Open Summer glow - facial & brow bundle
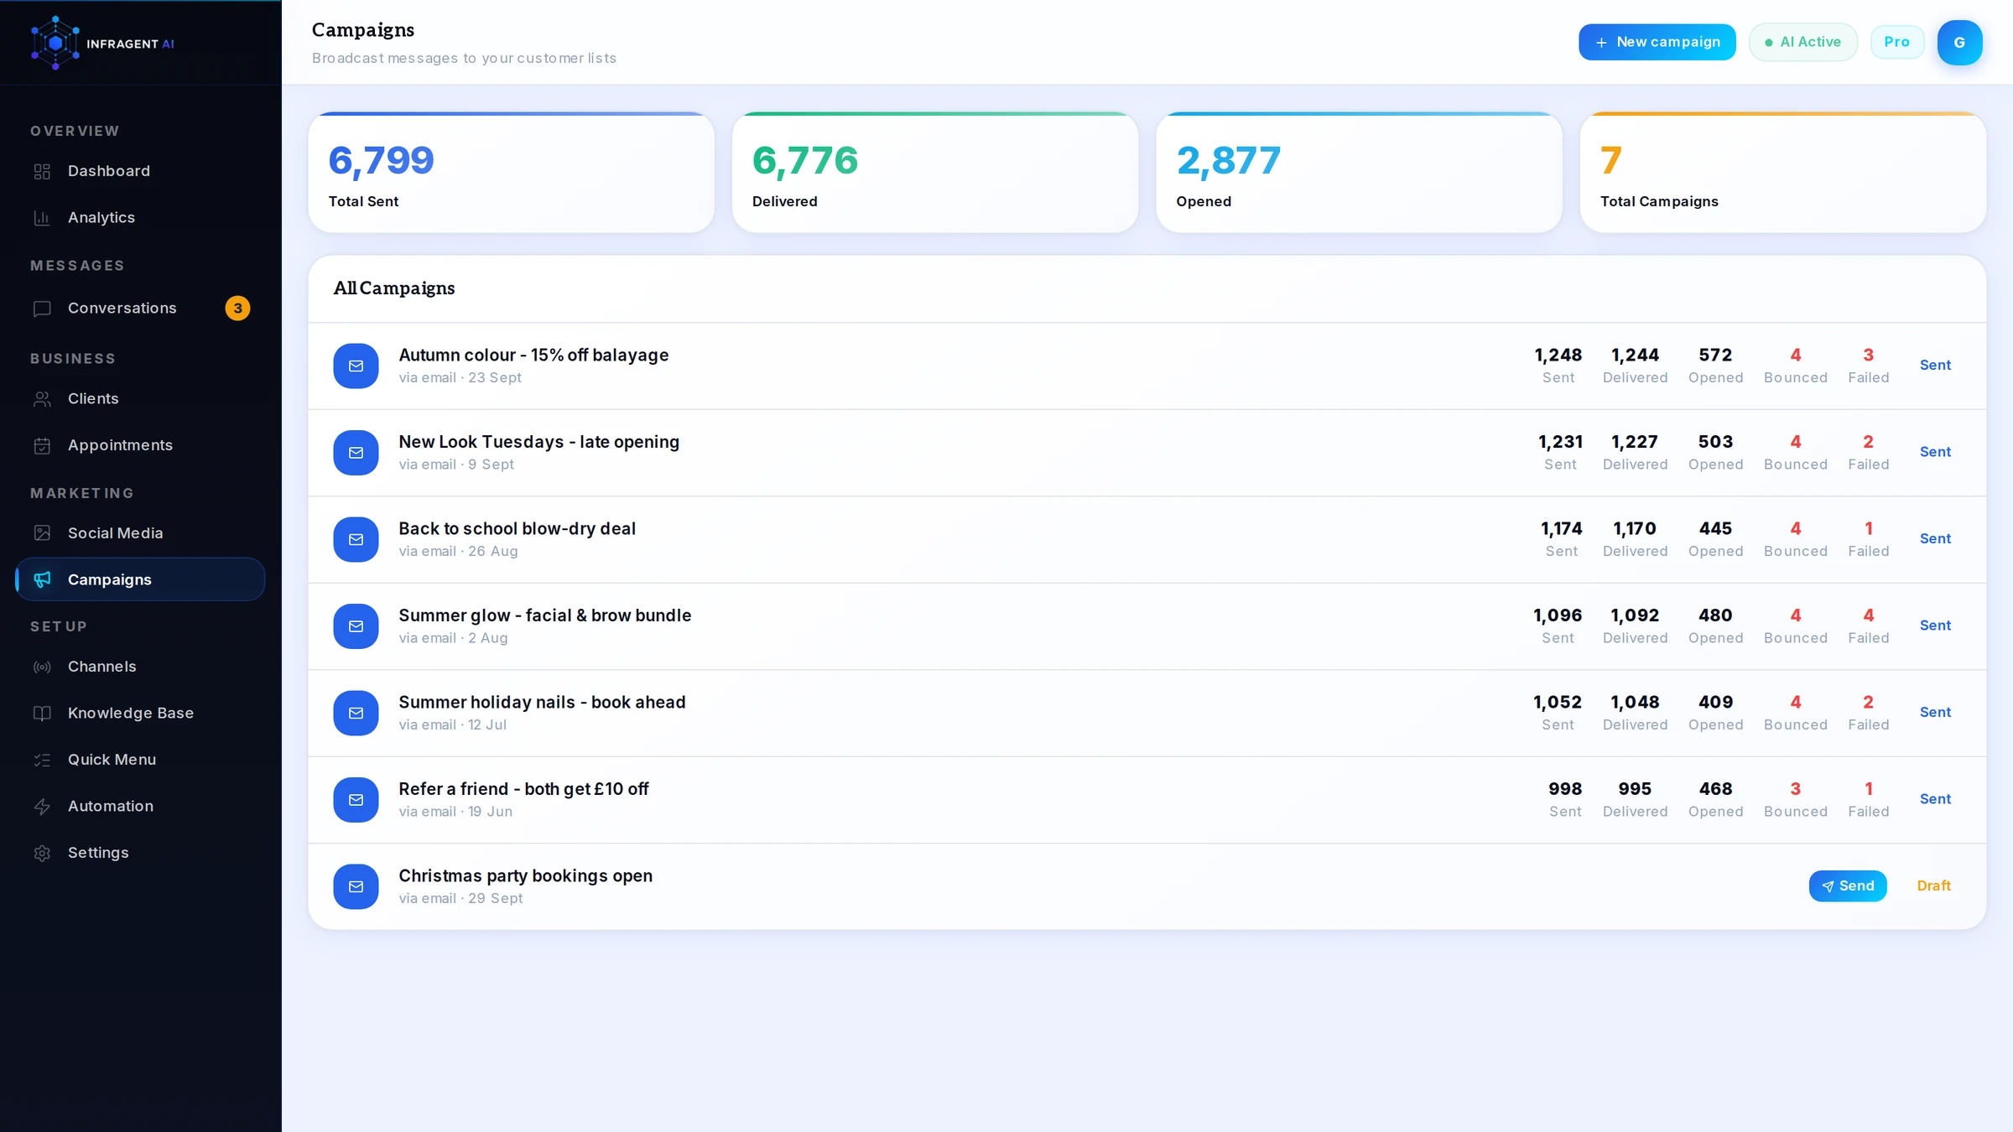Image resolution: width=2013 pixels, height=1132 pixels. click(x=544, y=615)
